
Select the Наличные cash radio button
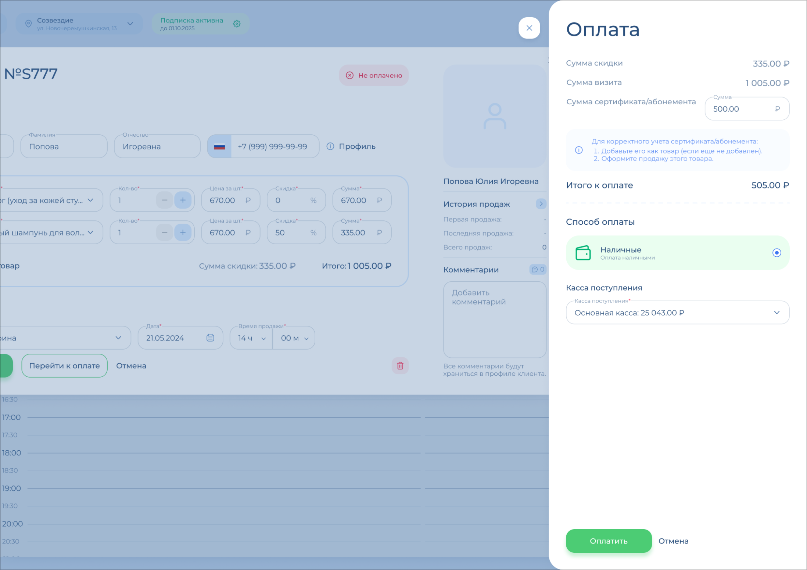click(x=776, y=253)
